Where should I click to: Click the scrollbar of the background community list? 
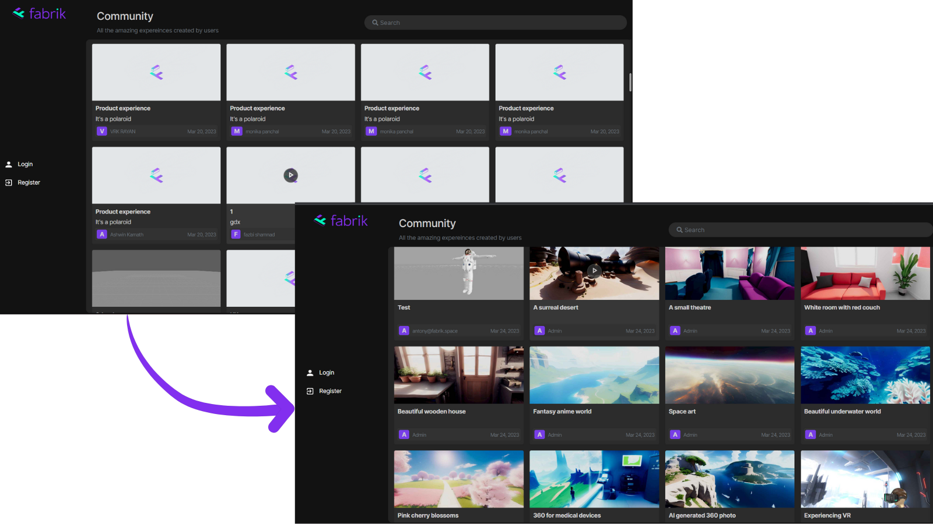point(630,82)
